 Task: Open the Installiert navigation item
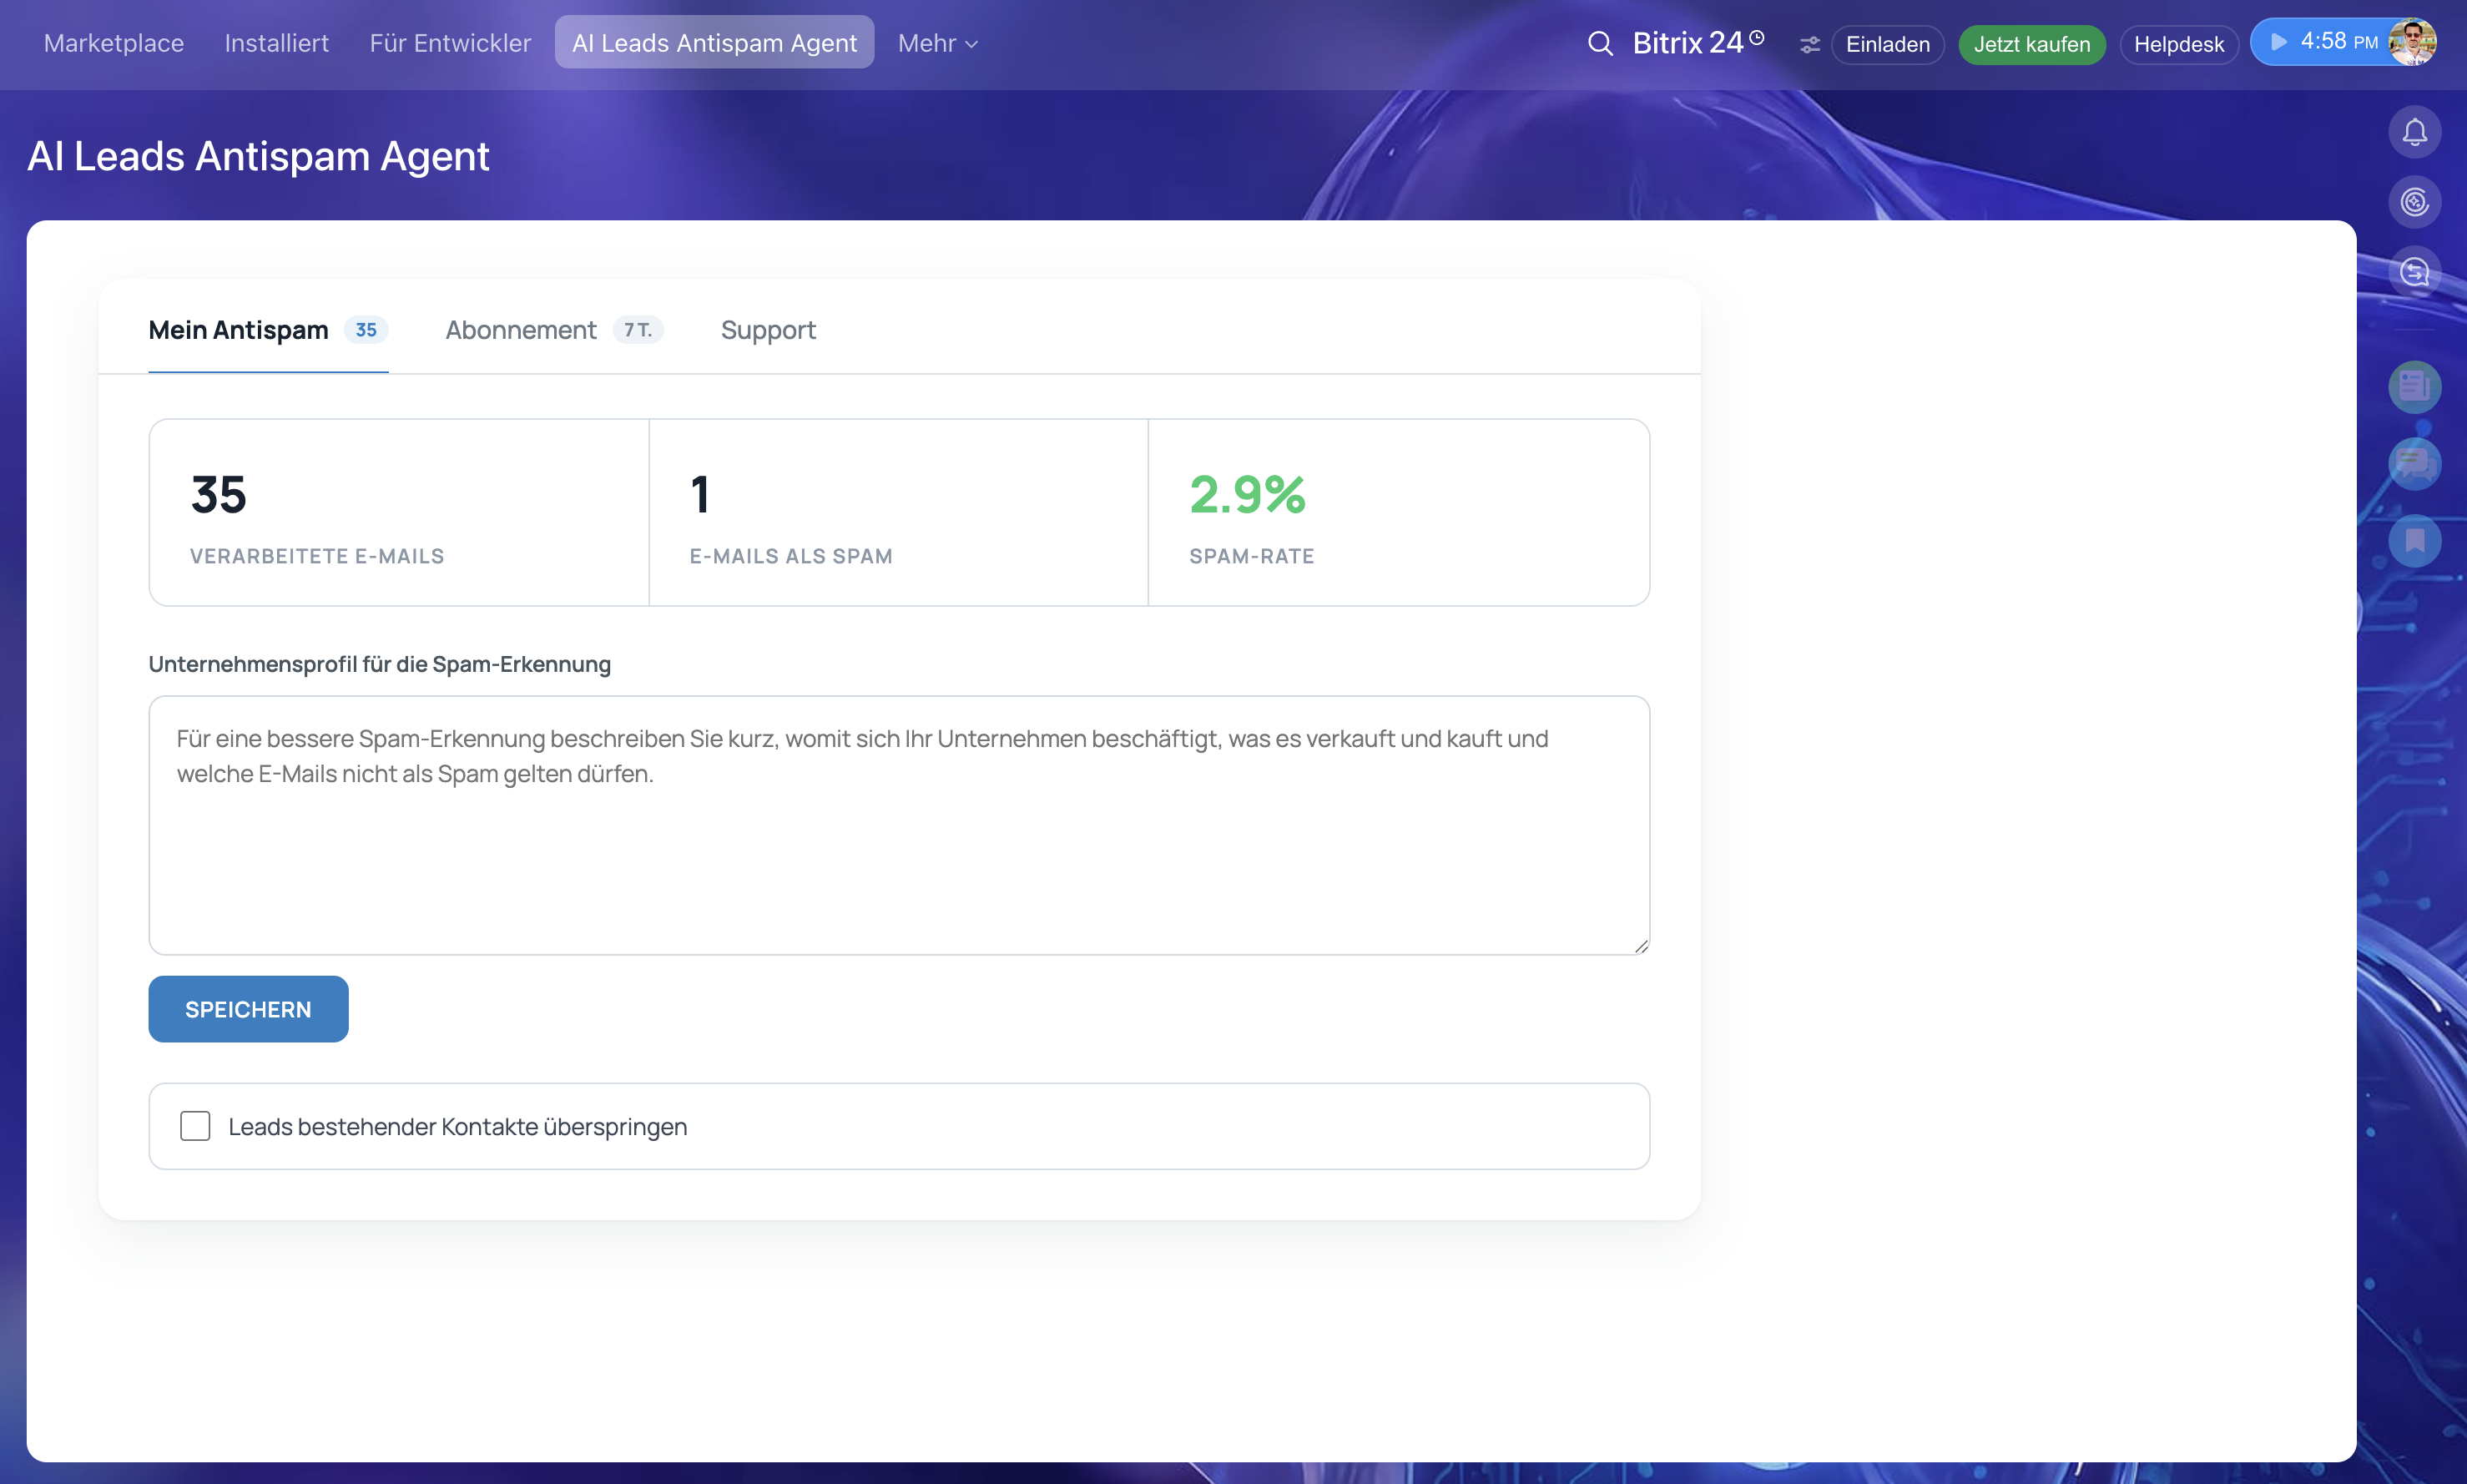click(277, 43)
